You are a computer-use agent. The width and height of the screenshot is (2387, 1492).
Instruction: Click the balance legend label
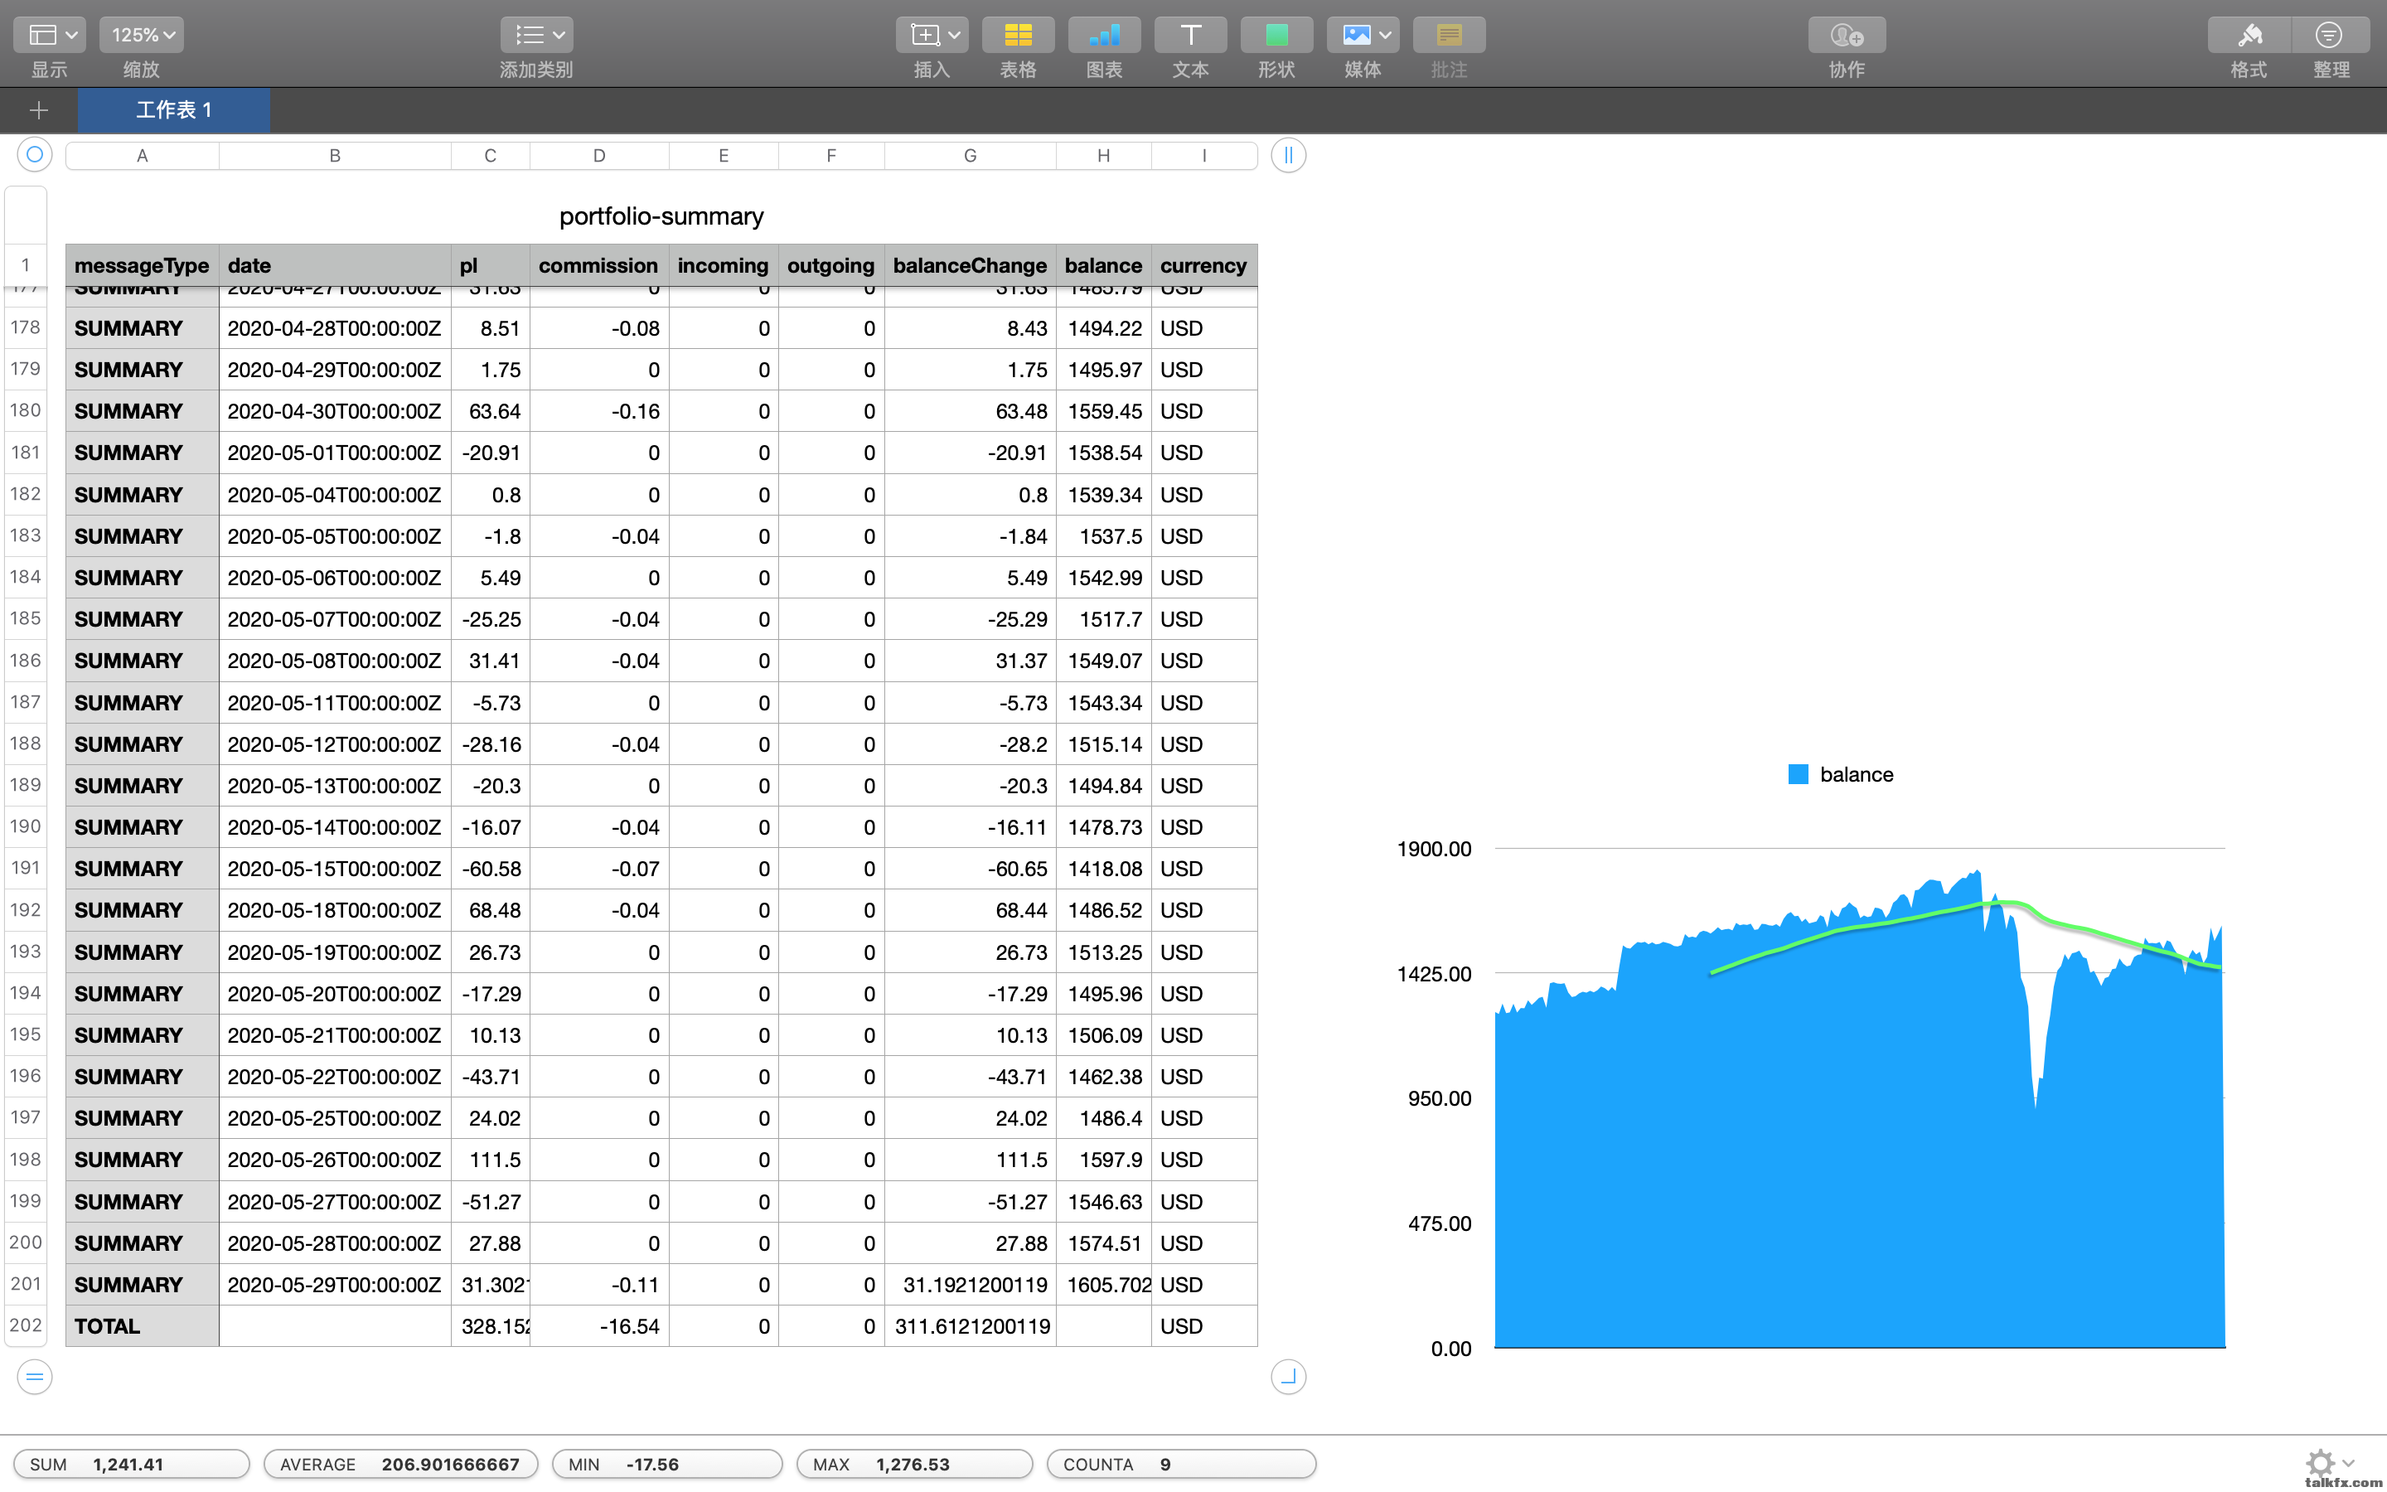pyautogui.click(x=1857, y=775)
